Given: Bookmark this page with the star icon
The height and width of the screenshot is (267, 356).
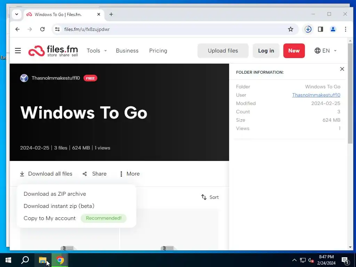Looking at the screenshot, I should coord(291,29).
